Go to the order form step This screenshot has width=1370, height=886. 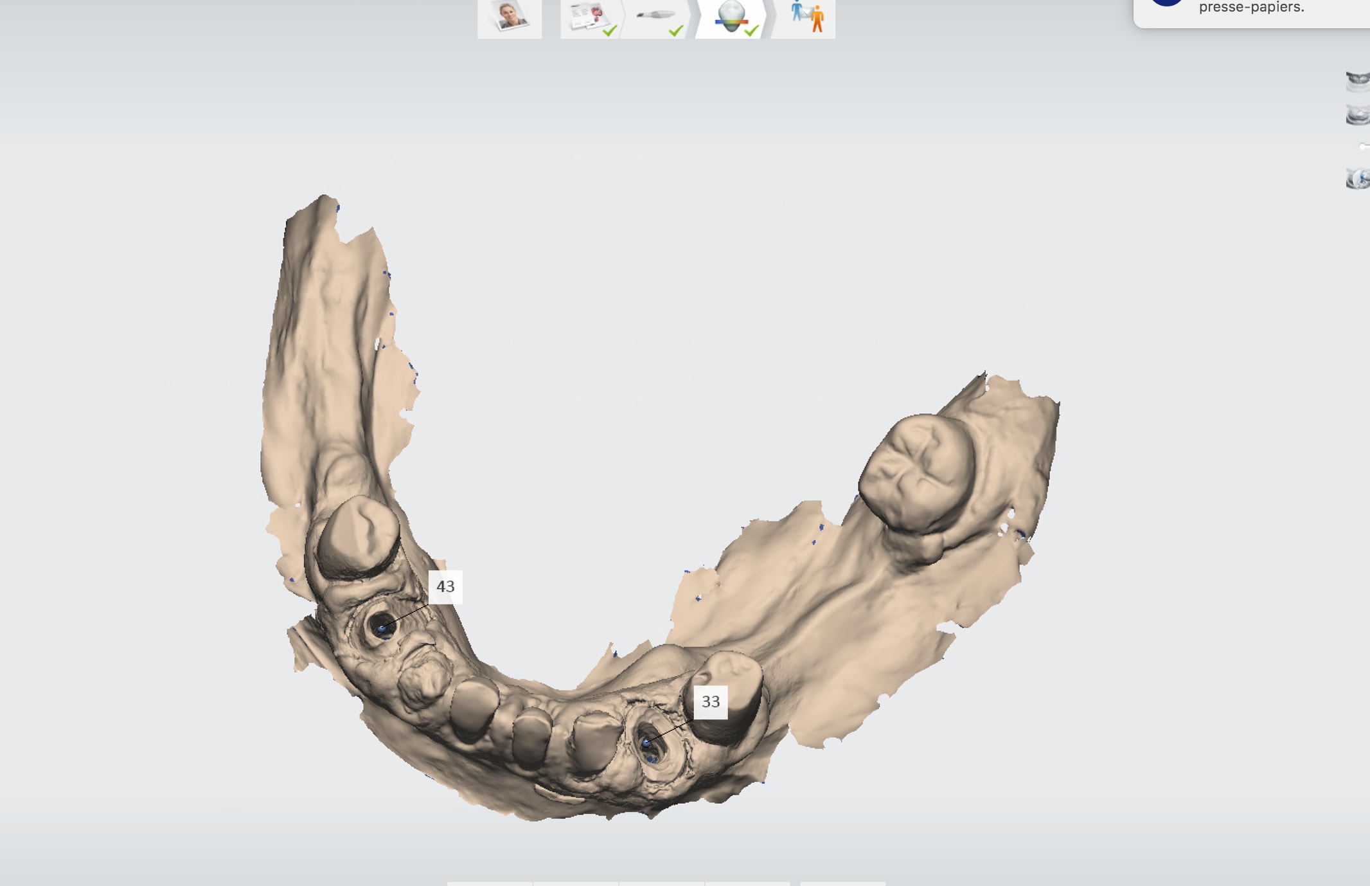pos(587,17)
